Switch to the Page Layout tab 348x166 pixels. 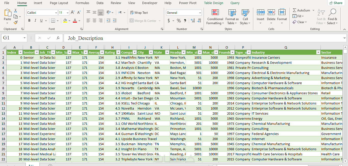click(x=59, y=3)
